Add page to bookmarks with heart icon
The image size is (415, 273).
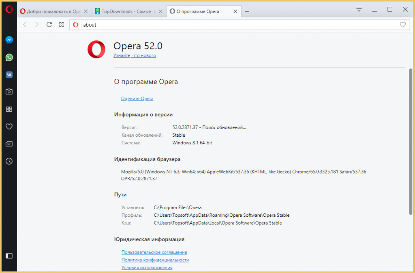(402, 25)
